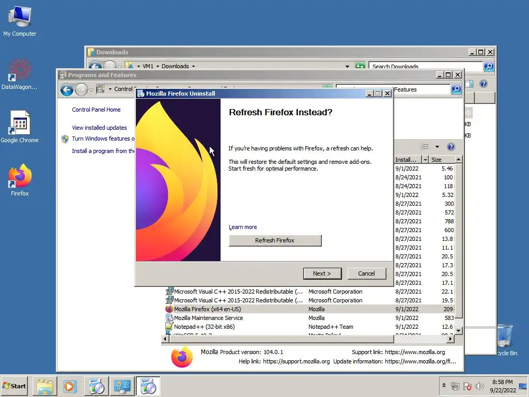
Task: Sort by Installed On column header
Action: click(408, 160)
